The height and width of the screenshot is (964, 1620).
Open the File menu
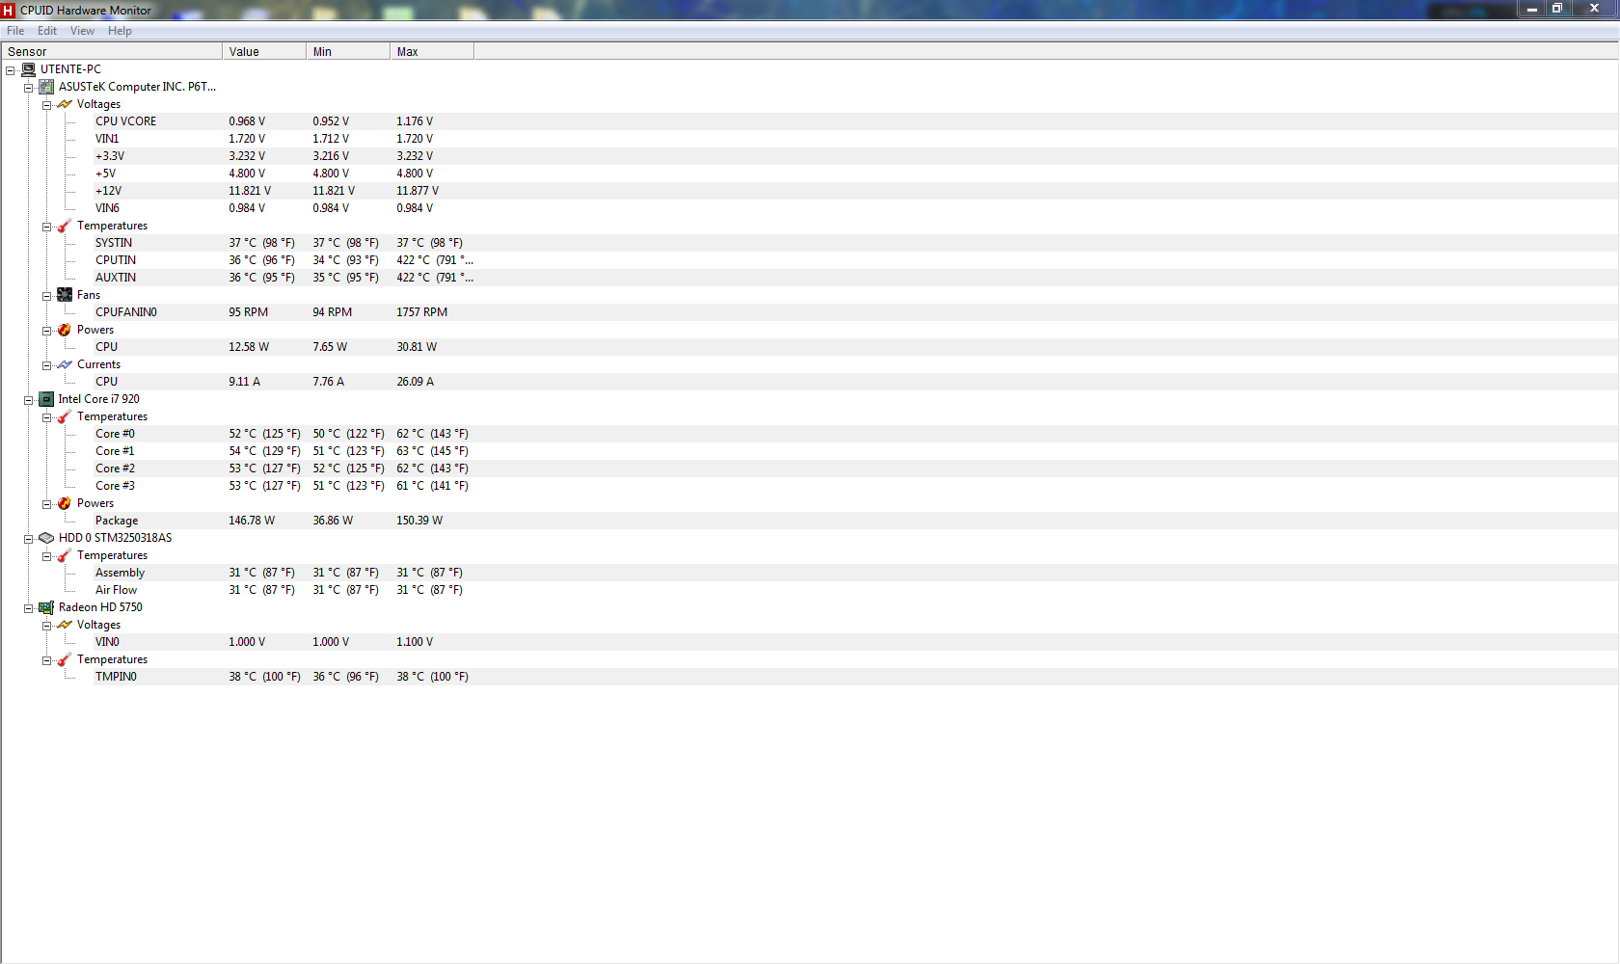point(15,31)
